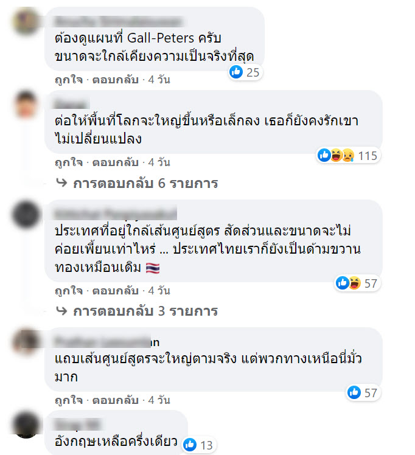Expand the 6 replies thread
The image size is (415, 455).
point(145,183)
